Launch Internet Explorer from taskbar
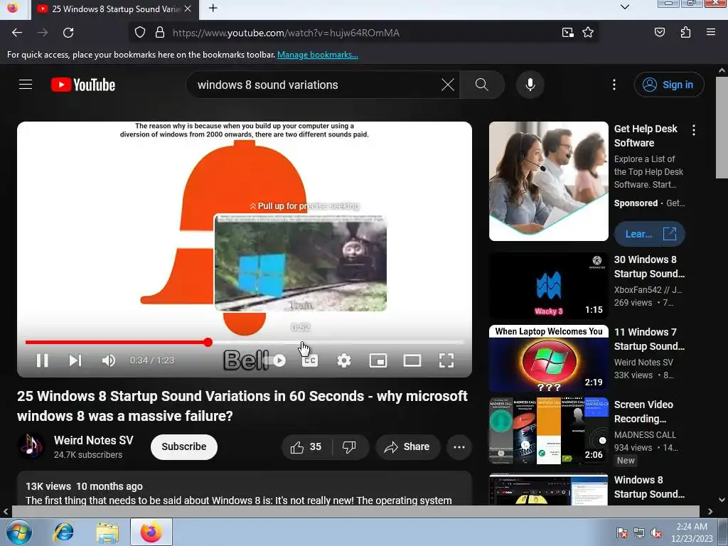Image resolution: width=728 pixels, height=546 pixels. click(x=63, y=532)
